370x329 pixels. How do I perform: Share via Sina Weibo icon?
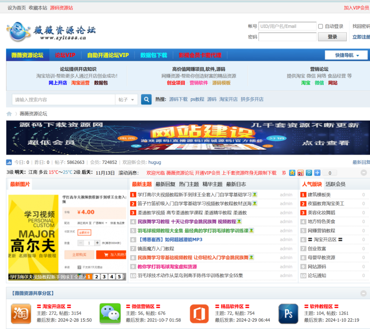pos(300,173)
